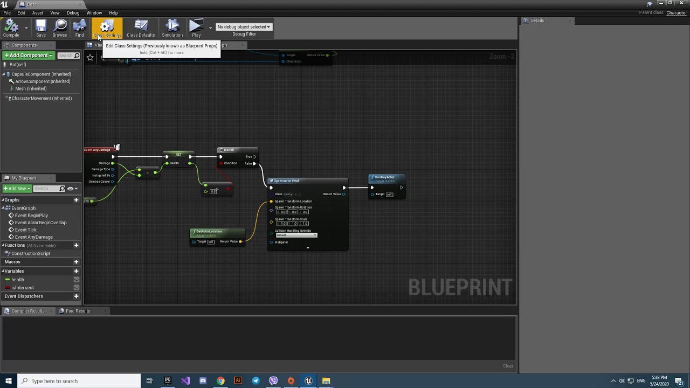The image size is (690, 388).
Task: Toggle visibility of the isIntersect variable
Action: [77, 288]
